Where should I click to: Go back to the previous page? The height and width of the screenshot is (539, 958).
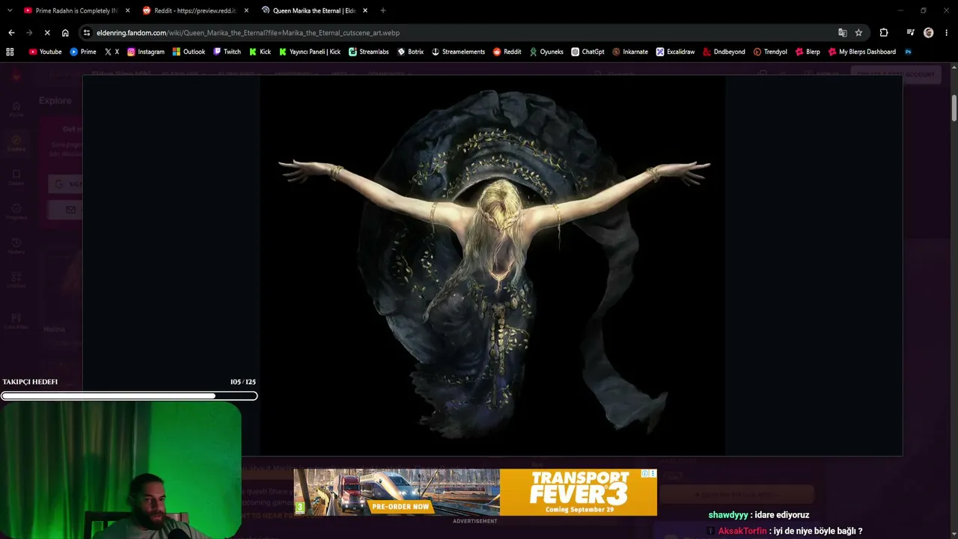pos(11,33)
